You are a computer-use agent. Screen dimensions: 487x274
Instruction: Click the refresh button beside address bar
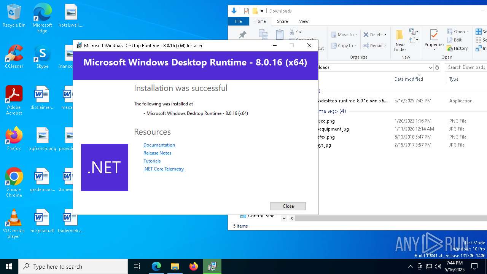437,67
